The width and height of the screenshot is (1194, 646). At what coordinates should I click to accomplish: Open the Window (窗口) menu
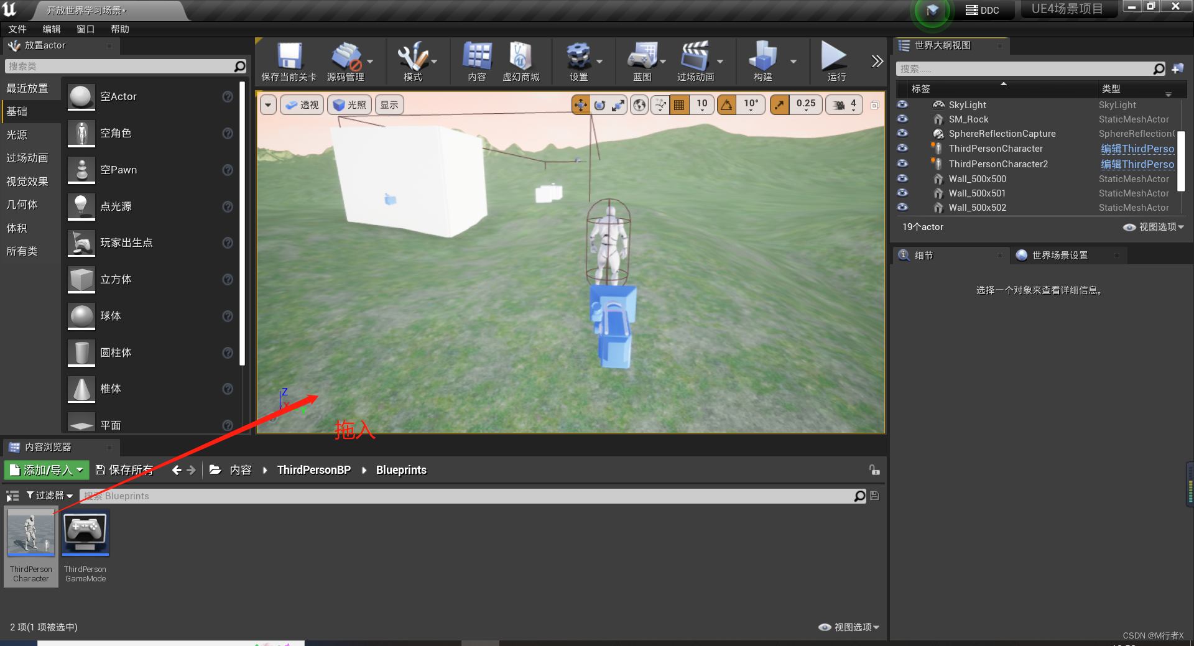[x=85, y=29]
